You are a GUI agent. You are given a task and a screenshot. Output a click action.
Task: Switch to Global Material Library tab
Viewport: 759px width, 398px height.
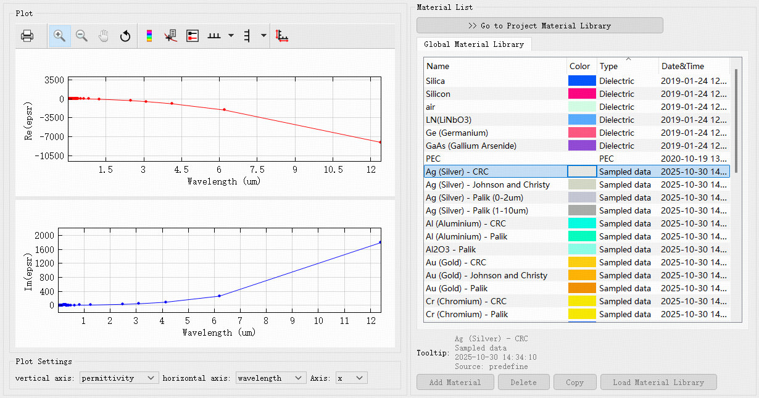click(473, 44)
